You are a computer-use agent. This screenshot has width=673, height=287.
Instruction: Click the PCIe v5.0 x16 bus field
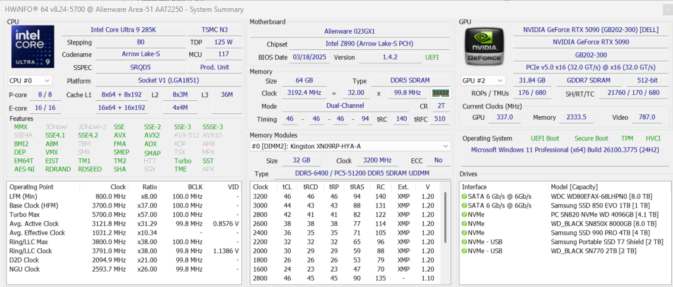coord(592,68)
